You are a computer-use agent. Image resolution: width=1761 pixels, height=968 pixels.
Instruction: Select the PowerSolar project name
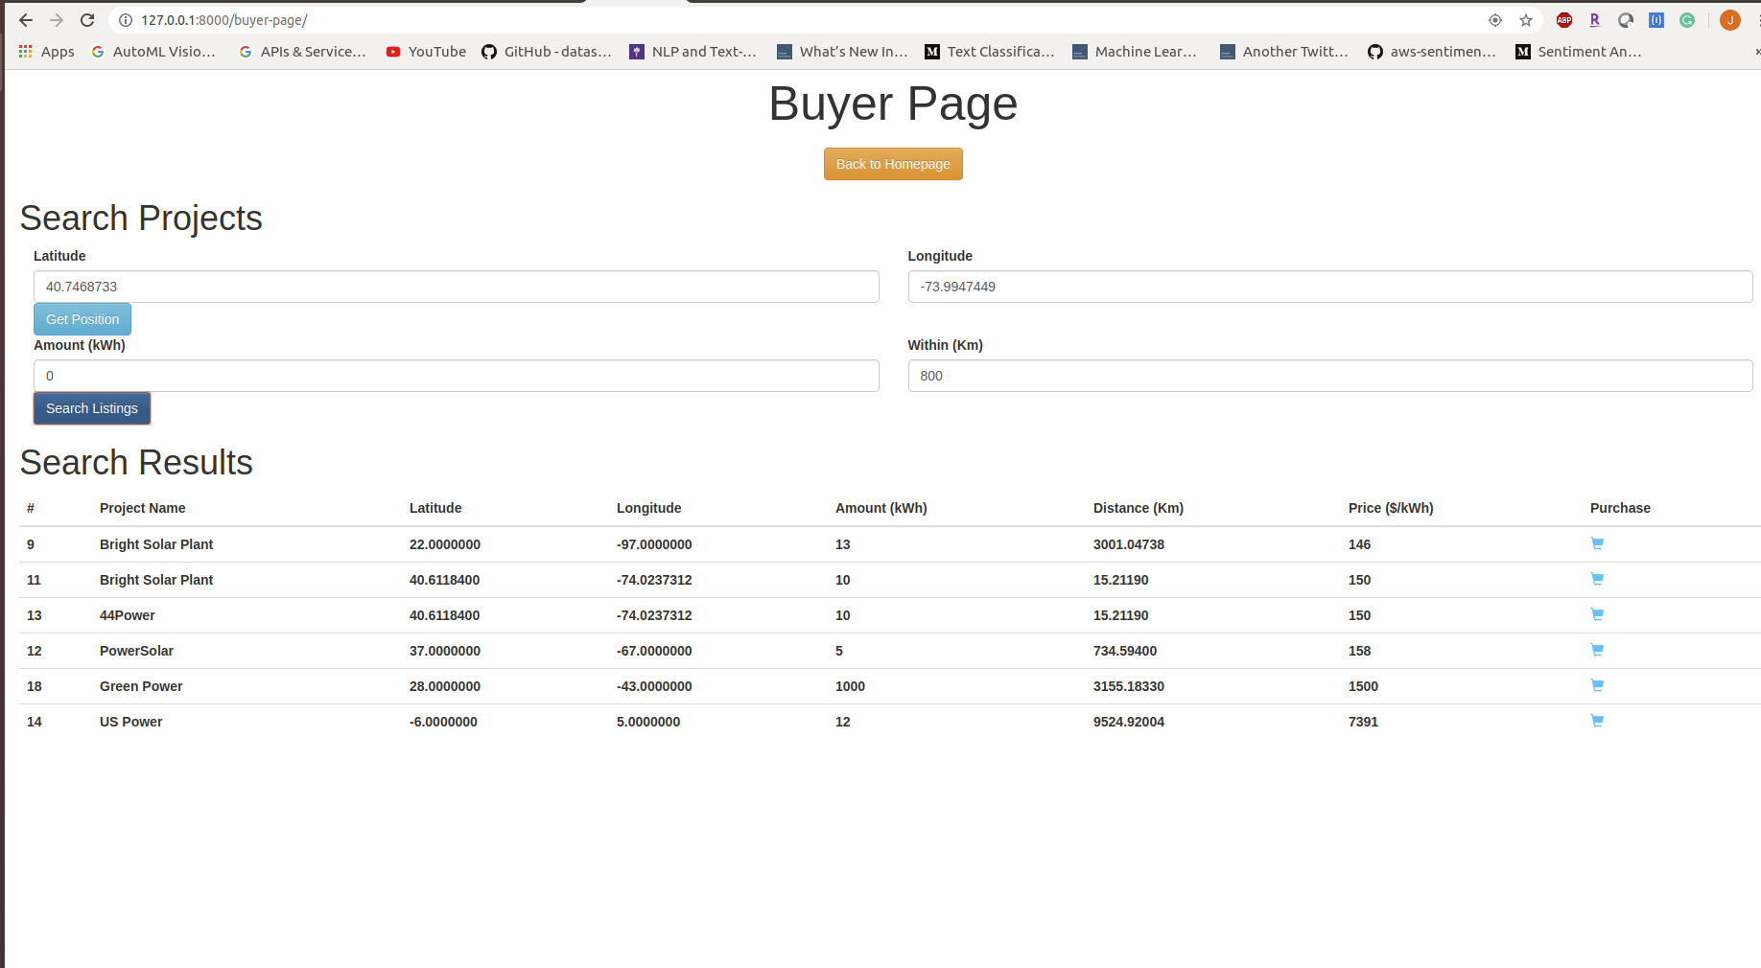tap(136, 651)
